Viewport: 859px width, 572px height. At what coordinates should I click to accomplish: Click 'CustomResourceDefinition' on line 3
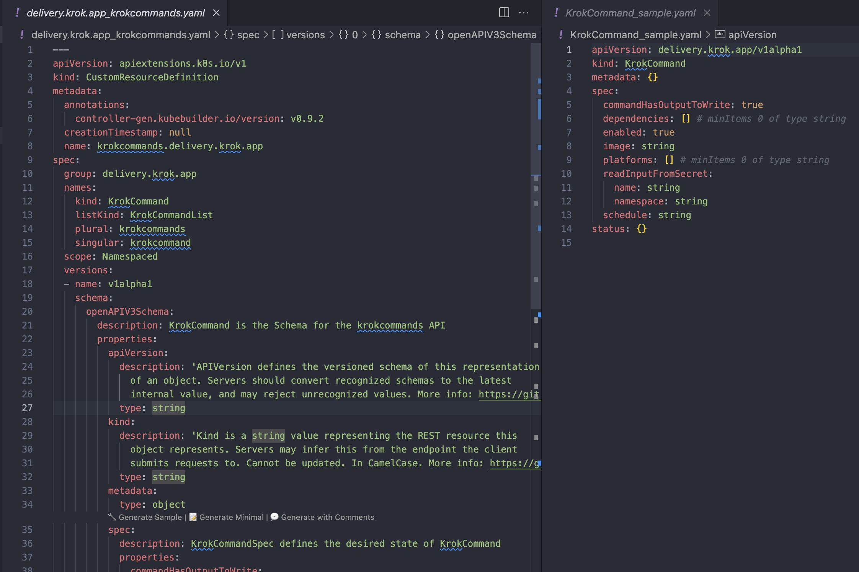tap(152, 77)
